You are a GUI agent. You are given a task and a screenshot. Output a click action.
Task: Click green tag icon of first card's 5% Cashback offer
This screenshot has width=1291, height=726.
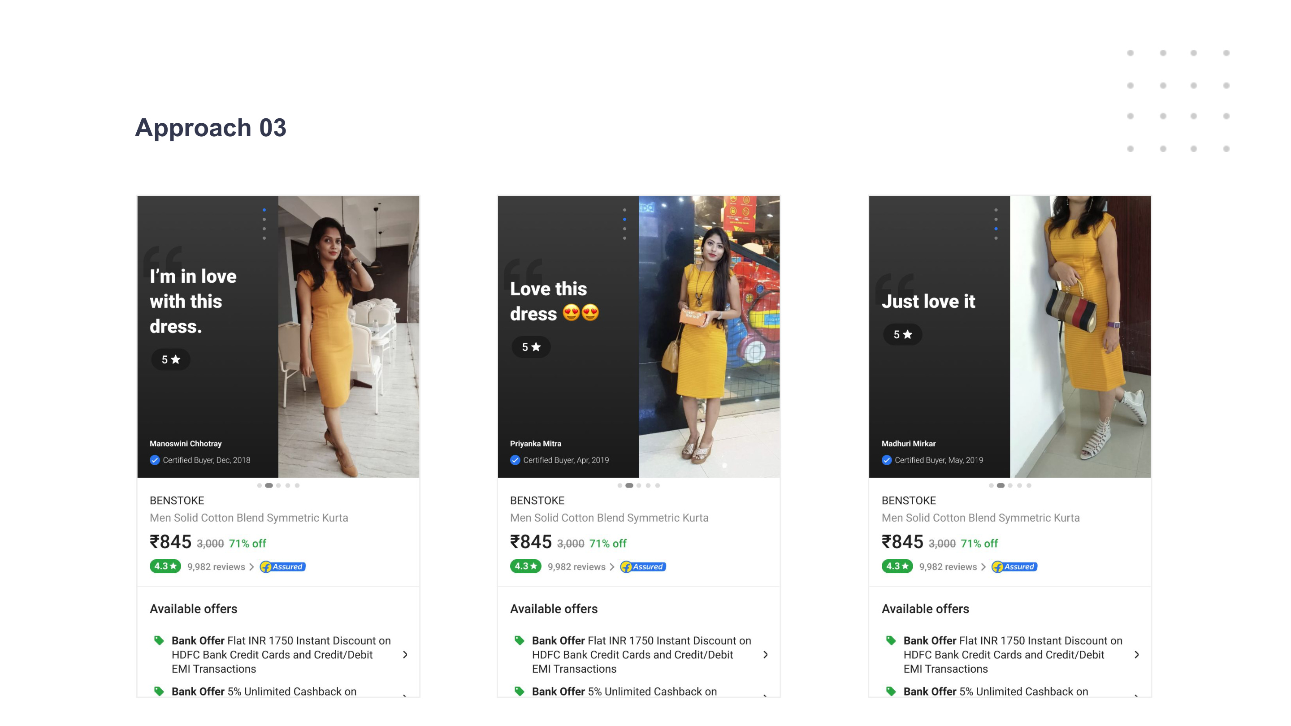(159, 691)
